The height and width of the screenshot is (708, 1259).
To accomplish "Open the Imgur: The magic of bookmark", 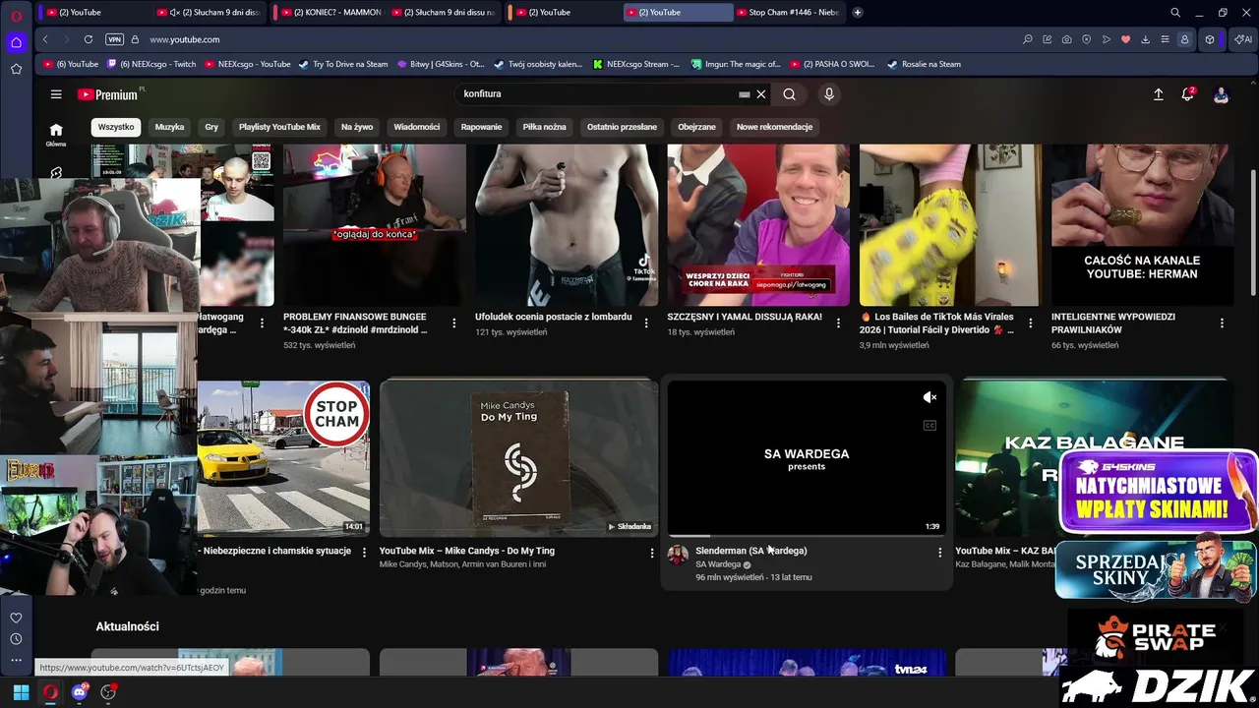I will [x=736, y=64].
